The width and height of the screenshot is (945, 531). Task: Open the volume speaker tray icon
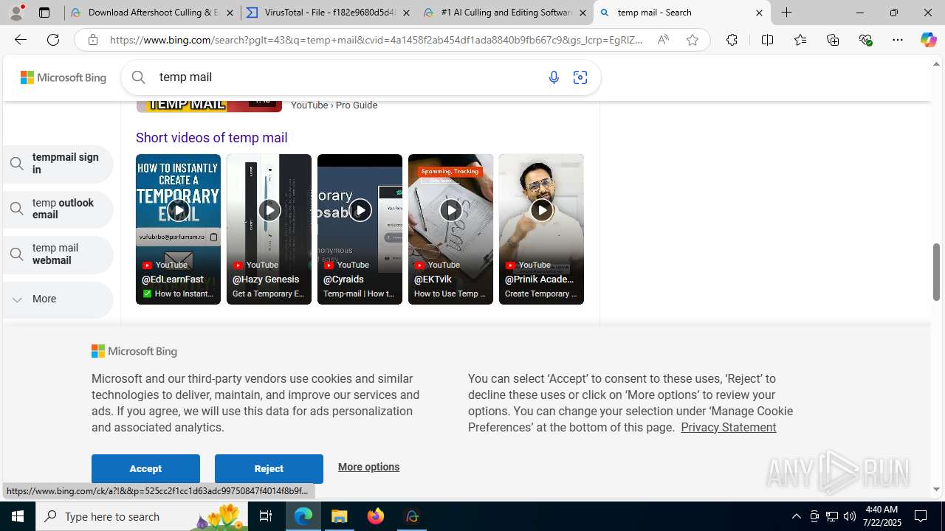tap(850, 516)
